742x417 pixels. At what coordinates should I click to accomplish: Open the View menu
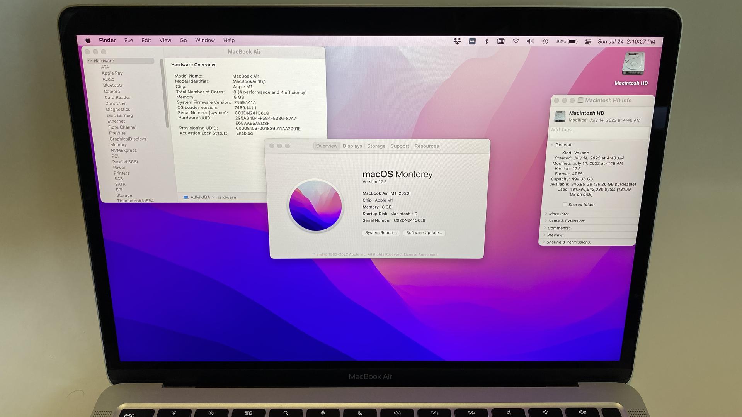[x=165, y=40]
